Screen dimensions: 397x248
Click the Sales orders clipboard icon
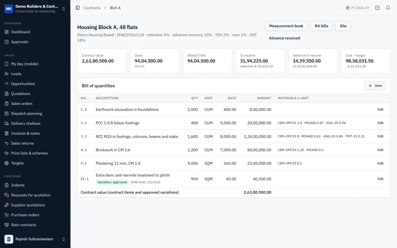(7, 103)
